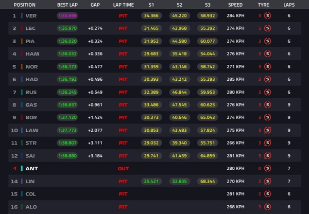The height and width of the screenshot is (214, 309).
Task: Click the soft tyre icon in COL row
Action: click(267, 194)
